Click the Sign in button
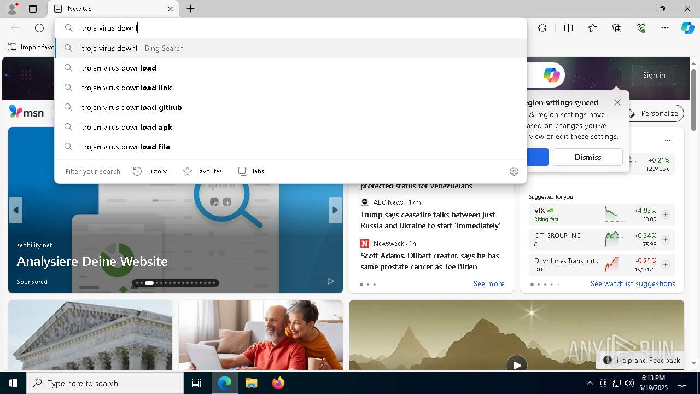Screen dimensions: 700x394 coord(654,75)
